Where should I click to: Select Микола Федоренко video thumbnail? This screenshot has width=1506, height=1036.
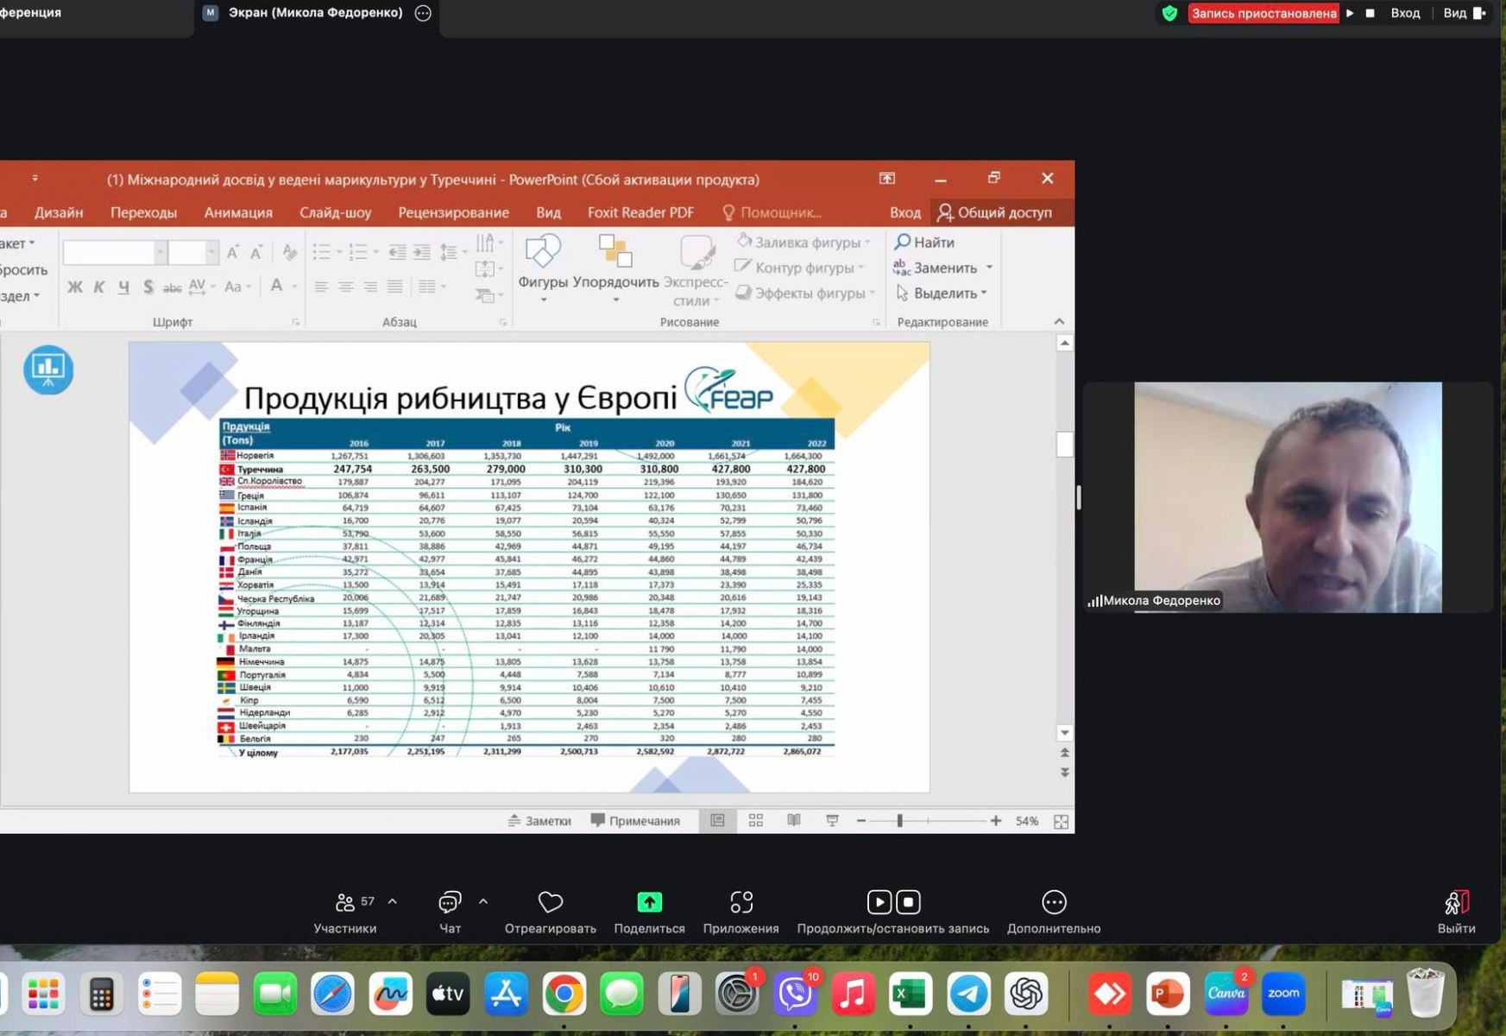coord(1287,497)
